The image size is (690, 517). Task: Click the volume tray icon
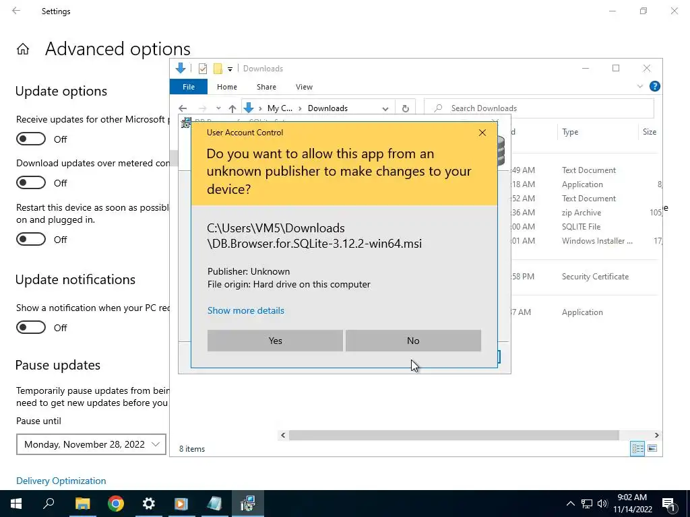pyautogui.click(x=602, y=504)
